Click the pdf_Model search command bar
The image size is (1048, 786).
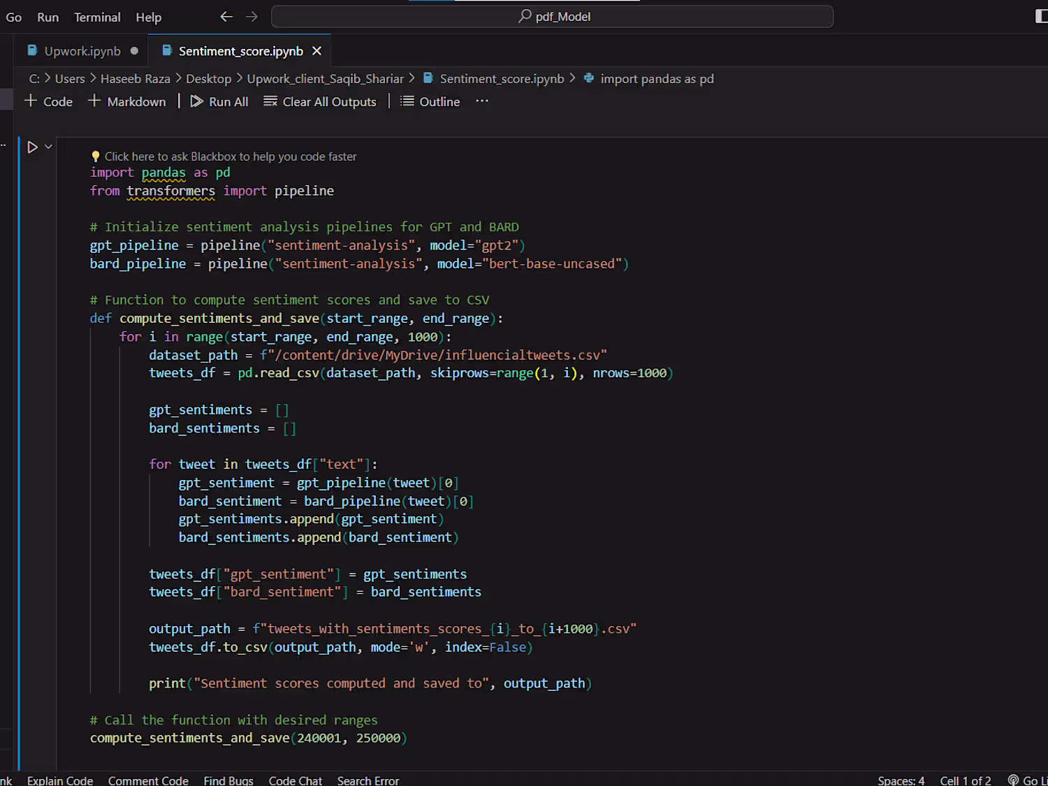(553, 17)
